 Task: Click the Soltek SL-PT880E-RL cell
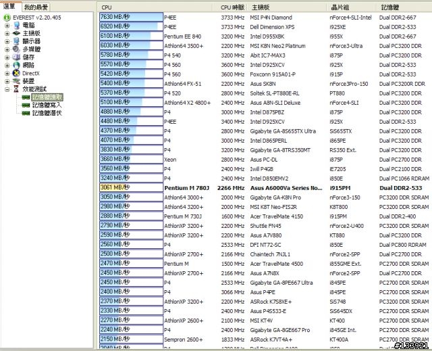275,93
